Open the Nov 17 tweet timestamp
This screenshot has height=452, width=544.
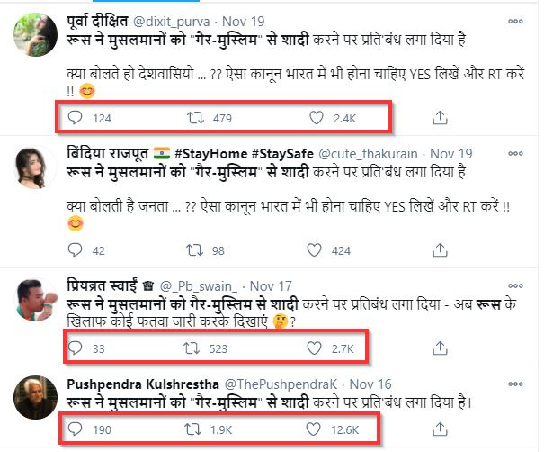click(271, 286)
